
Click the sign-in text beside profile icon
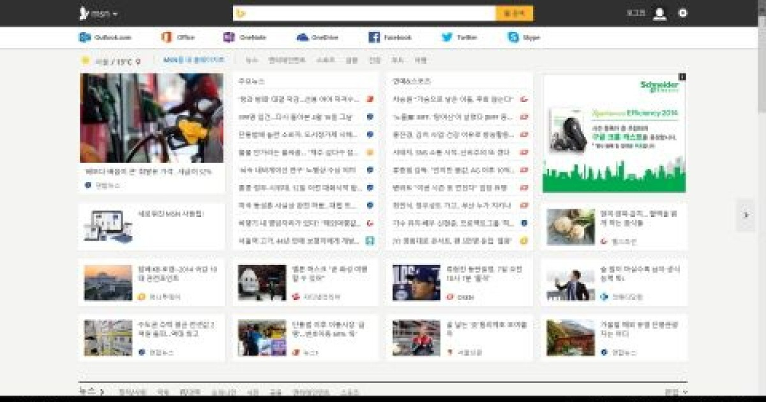(x=636, y=13)
